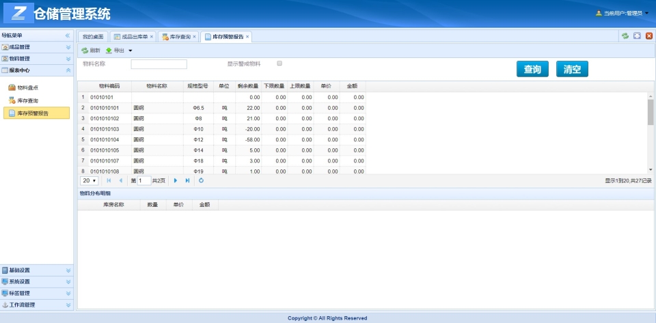Open the 导出 dropdown arrow

[x=131, y=51]
